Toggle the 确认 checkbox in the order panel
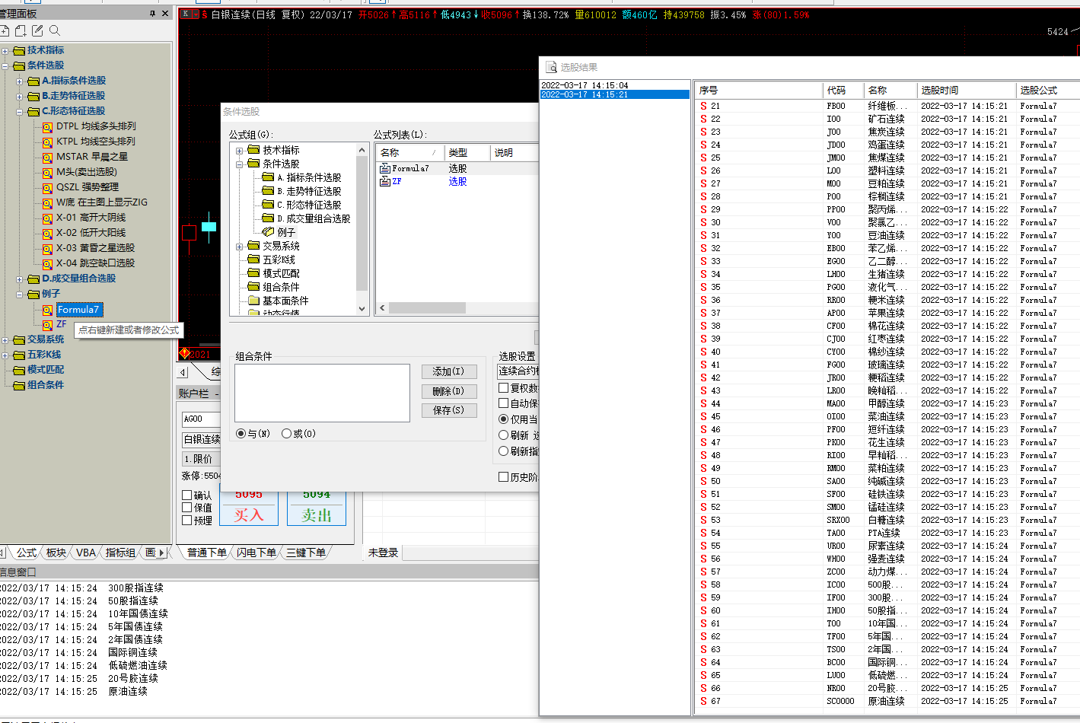The image size is (1080, 723). (186, 495)
